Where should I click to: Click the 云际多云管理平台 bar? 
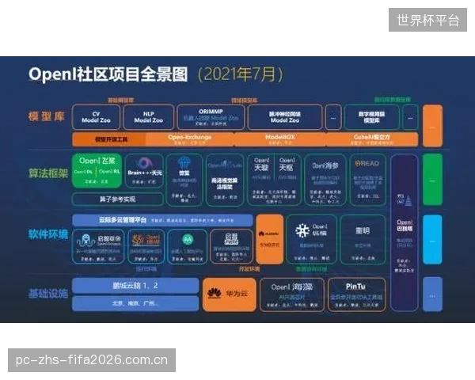[x=162, y=220]
